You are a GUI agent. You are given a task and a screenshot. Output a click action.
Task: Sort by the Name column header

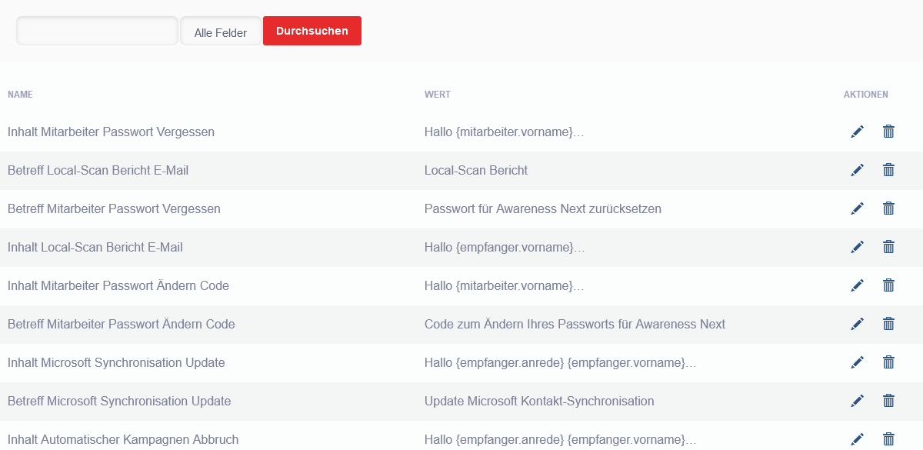[x=20, y=95]
